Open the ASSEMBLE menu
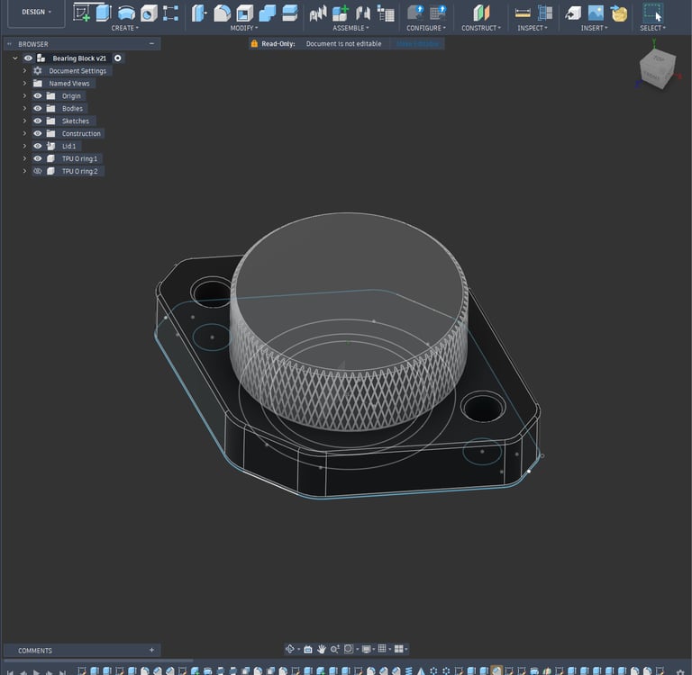This screenshot has width=692, height=675. tap(349, 28)
